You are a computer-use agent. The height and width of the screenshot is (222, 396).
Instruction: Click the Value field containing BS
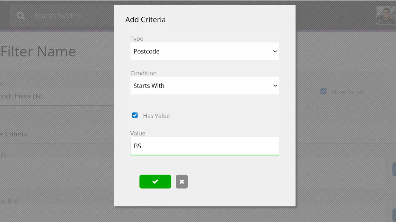point(204,146)
